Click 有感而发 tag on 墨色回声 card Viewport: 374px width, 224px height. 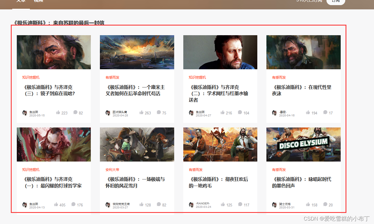pos(279,169)
